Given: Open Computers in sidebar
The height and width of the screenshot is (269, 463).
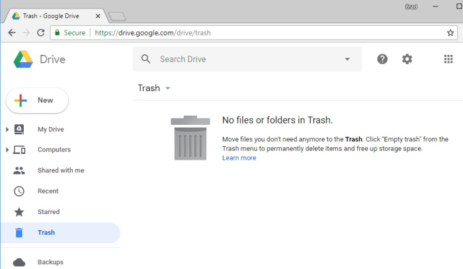Looking at the screenshot, I should [54, 150].
